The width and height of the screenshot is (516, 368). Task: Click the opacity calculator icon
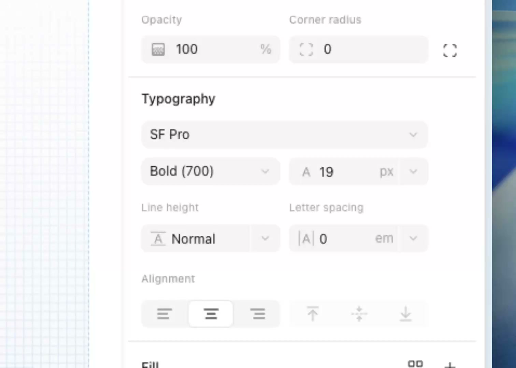(158, 49)
